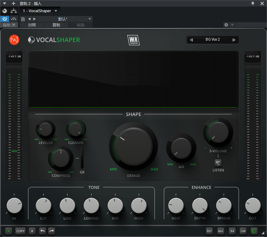Click the S-VOLUME knob
The width and height of the screenshot is (267, 237).
218,132
